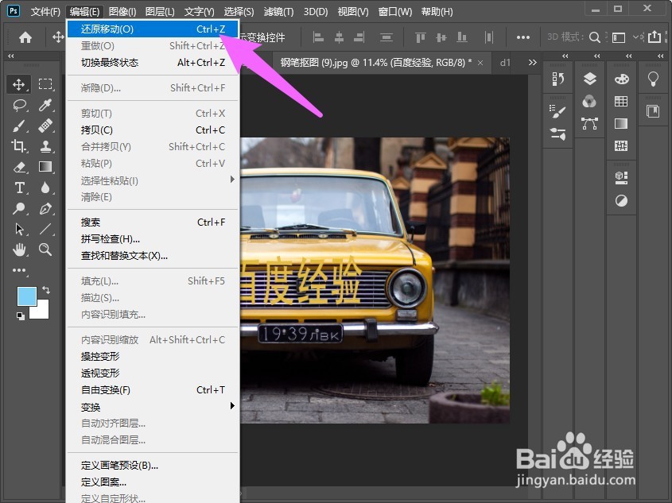Align horizontal centers in options bar
The width and height of the screenshot is (672, 503).
(339, 37)
